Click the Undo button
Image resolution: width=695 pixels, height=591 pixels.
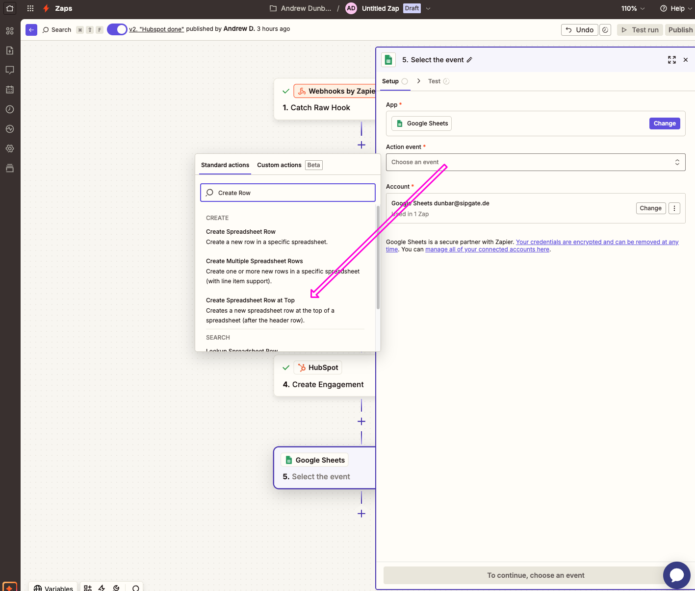point(580,30)
